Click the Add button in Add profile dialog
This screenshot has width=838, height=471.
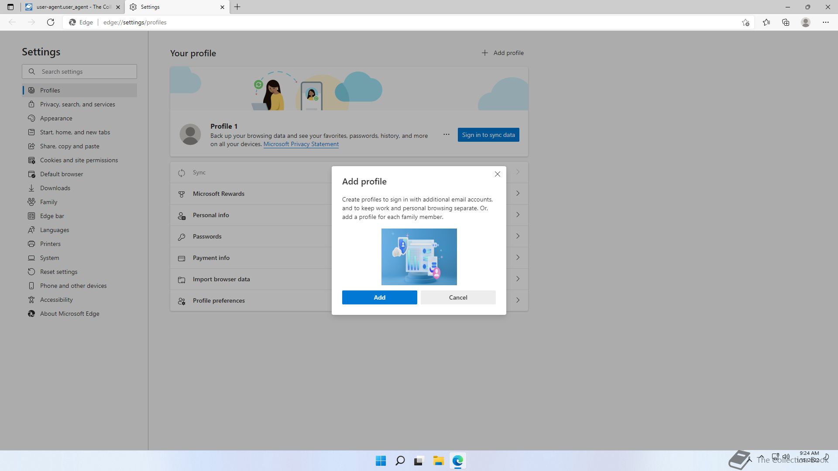click(x=379, y=297)
